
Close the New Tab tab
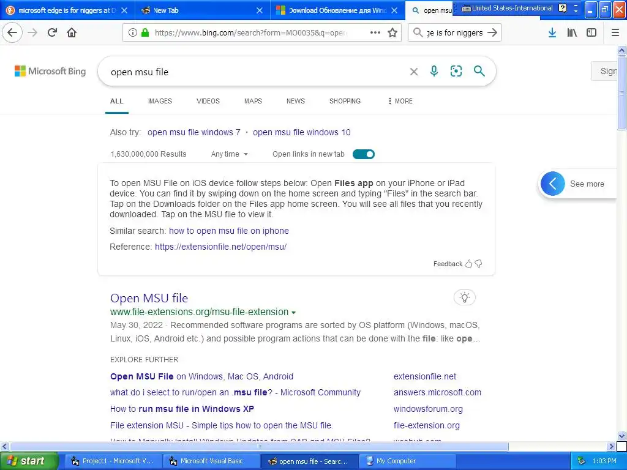click(x=260, y=10)
